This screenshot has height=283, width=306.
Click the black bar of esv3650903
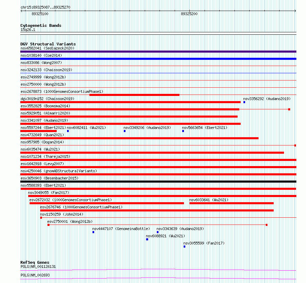(x=158, y=182)
